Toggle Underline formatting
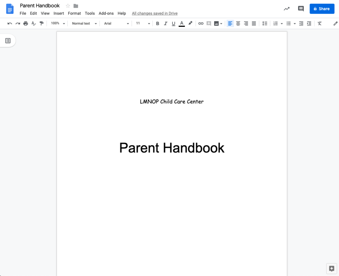 pyautogui.click(x=173, y=24)
